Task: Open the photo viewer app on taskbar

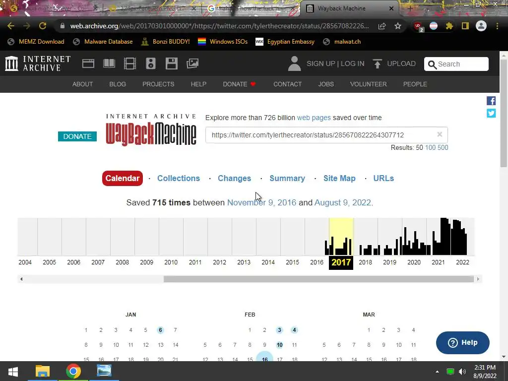Action: pyautogui.click(x=104, y=371)
